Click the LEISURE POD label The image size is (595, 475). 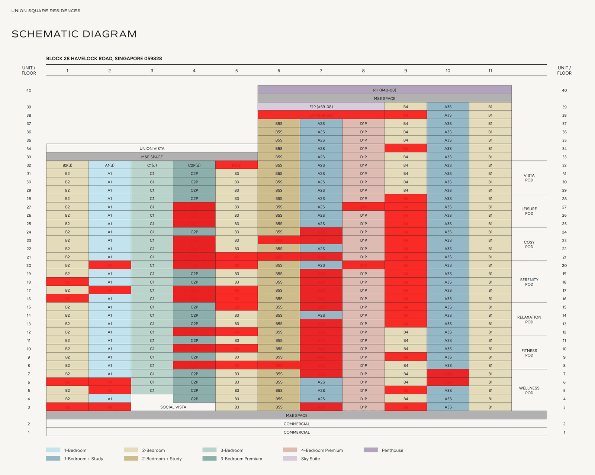[529, 211]
